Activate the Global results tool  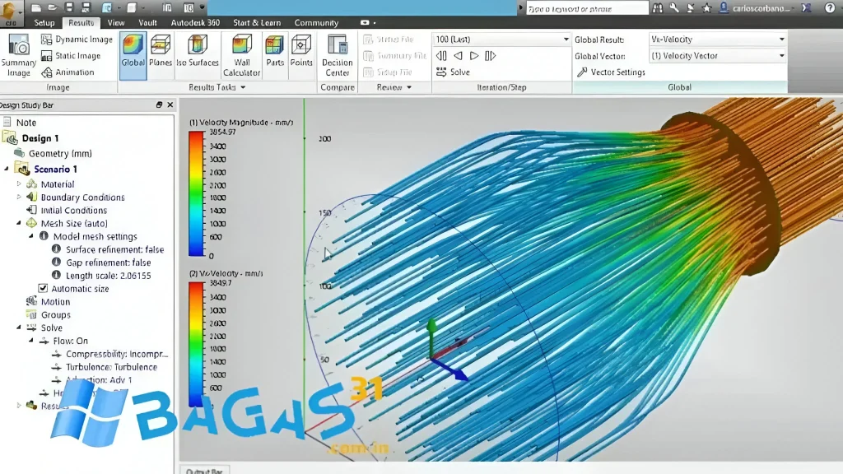point(133,55)
